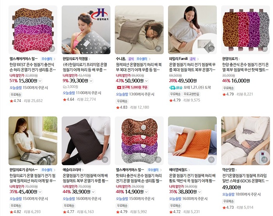The image size is (273, 216).
Task: Open the discount detail arrow beside 39,300원
Action: (91, 81)
